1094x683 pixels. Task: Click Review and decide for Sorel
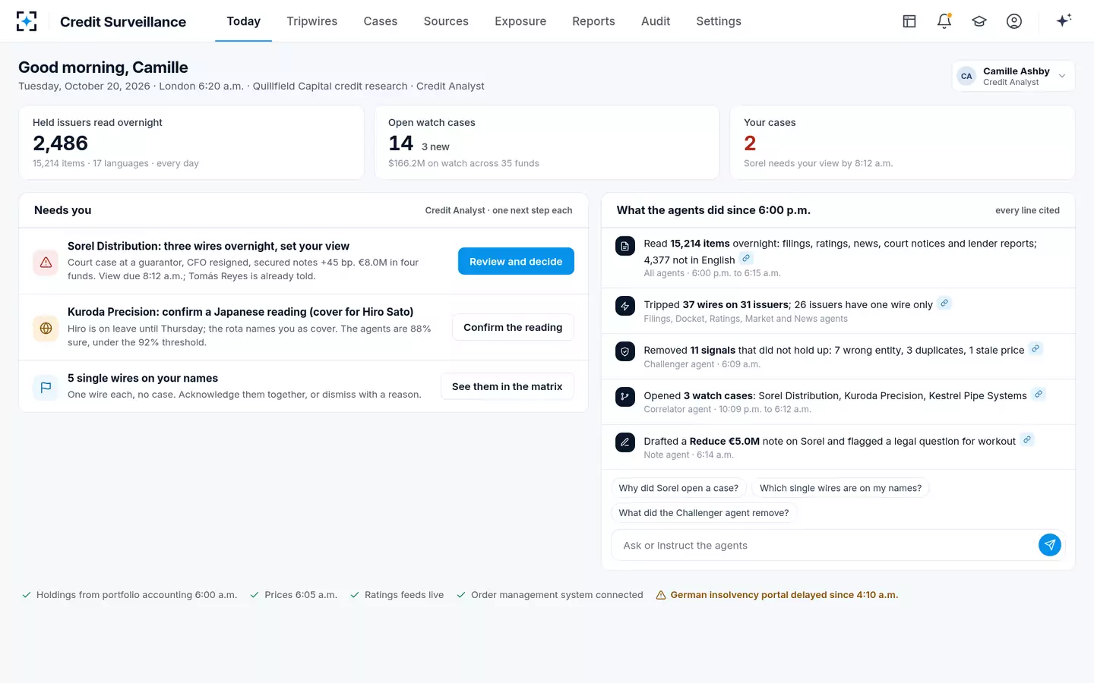[516, 261]
